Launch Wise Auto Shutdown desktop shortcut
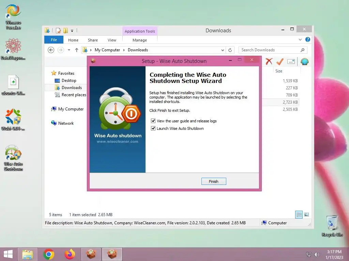 tap(13, 158)
